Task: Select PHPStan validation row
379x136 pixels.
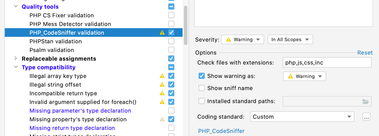Action: point(56,41)
